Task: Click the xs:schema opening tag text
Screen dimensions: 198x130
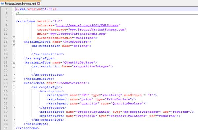Action: pos(25,21)
